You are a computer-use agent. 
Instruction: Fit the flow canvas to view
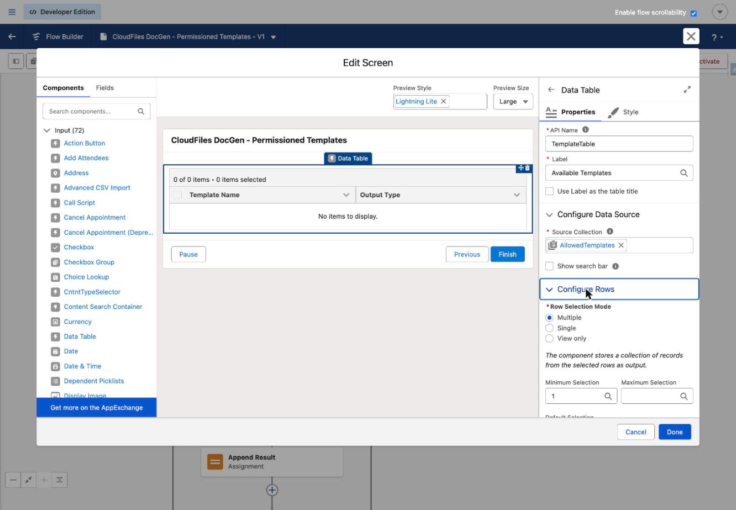pos(28,480)
